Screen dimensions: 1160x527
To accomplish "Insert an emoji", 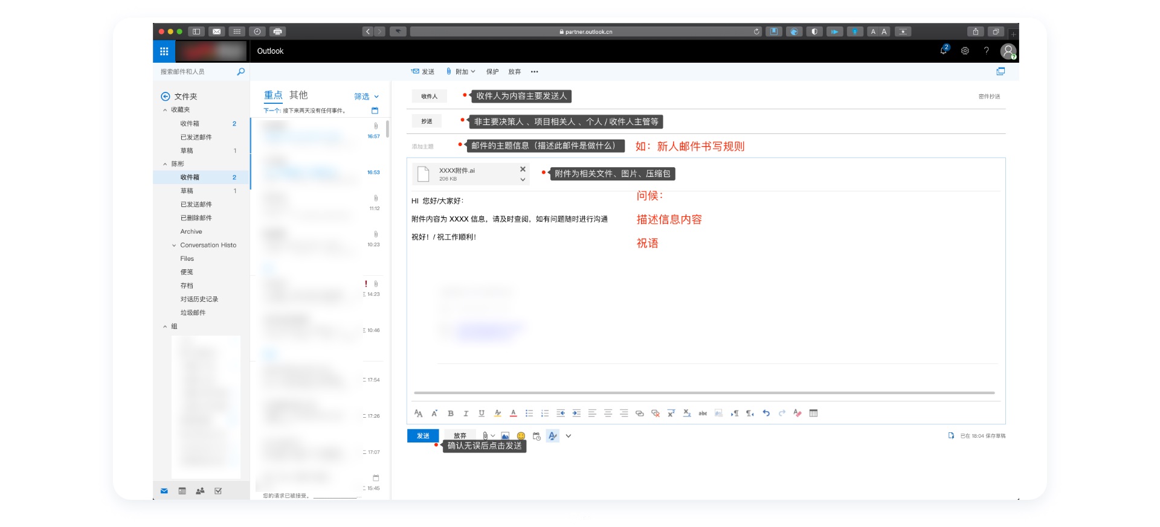I will tap(521, 436).
